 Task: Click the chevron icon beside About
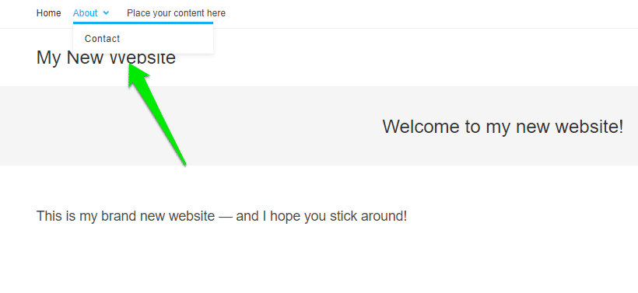[106, 13]
